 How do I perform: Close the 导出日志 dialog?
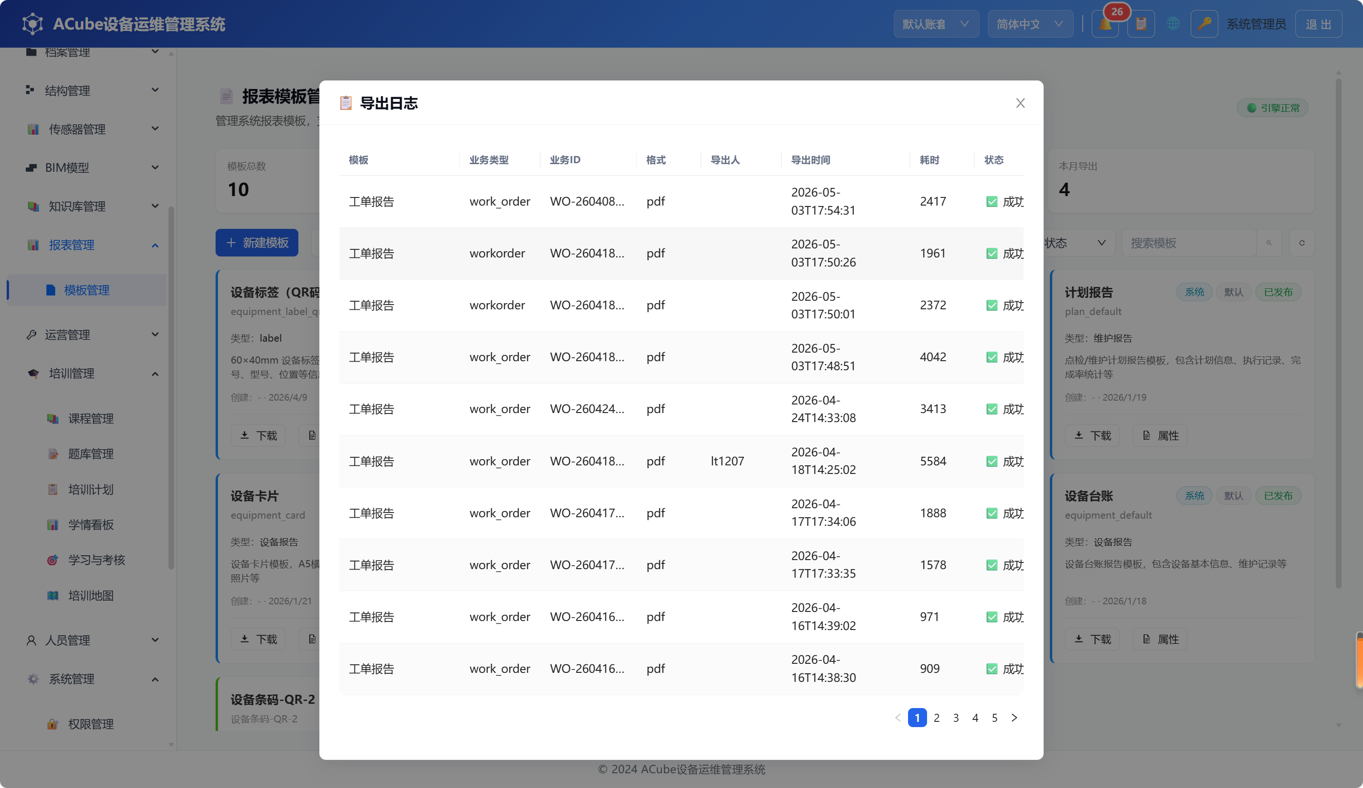click(1020, 103)
